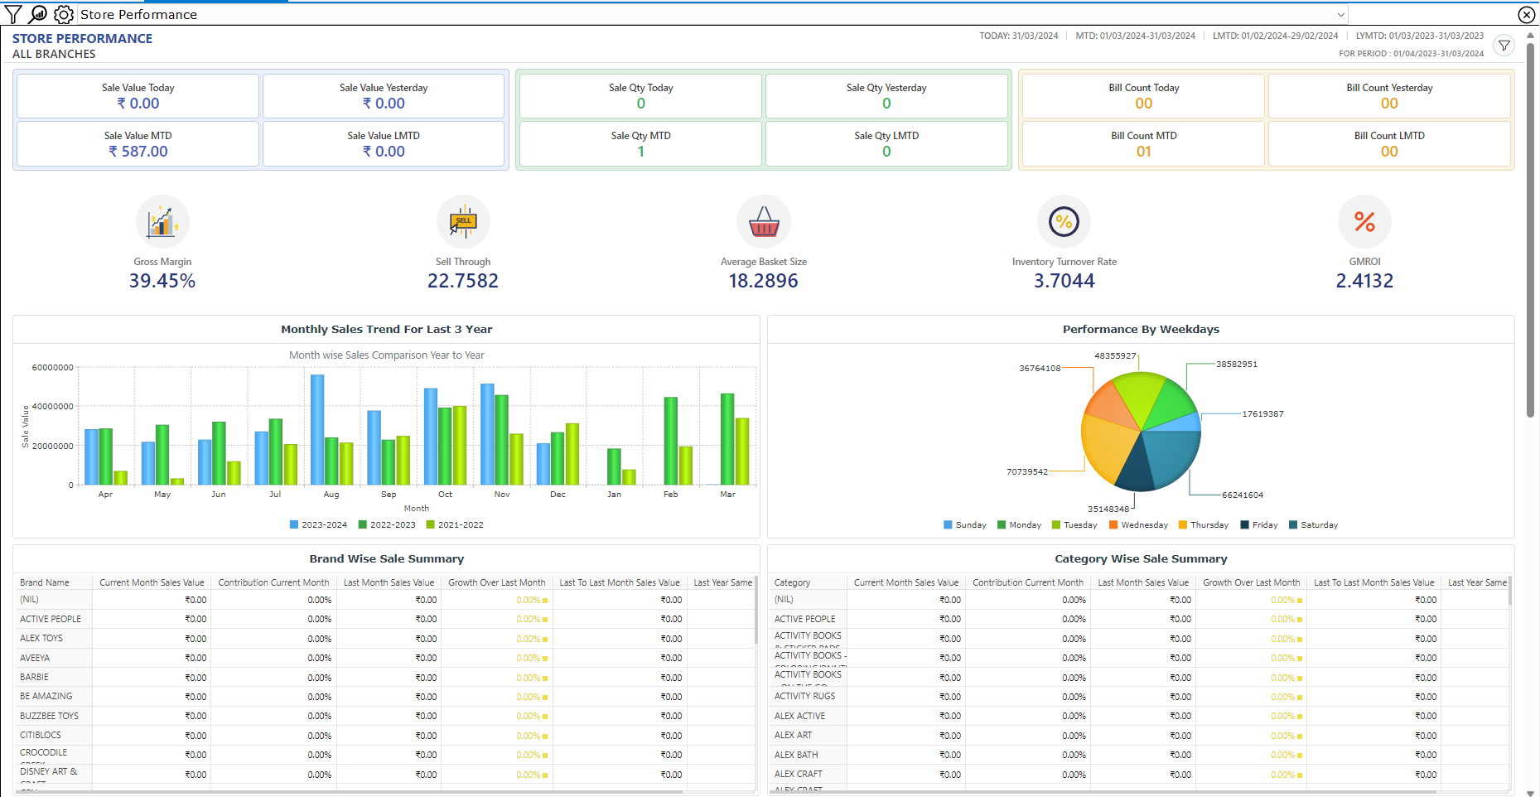Screen dimensions: 1540x797
Task: Click the filter funnel icon in the top-left toolbar
Action: 13,14
